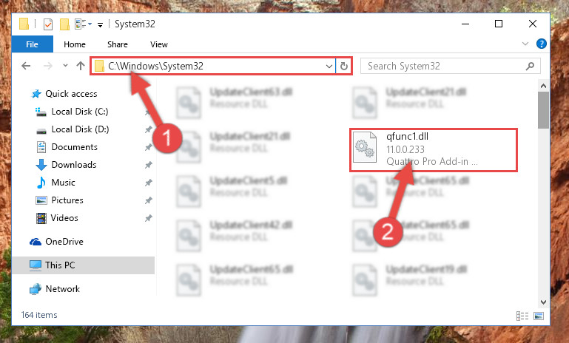
Task: Open the File menu tab
Action: [33, 44]
